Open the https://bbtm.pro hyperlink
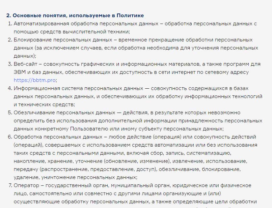The height and width of the screenshot is (208, 272). (x=35, y=80)
